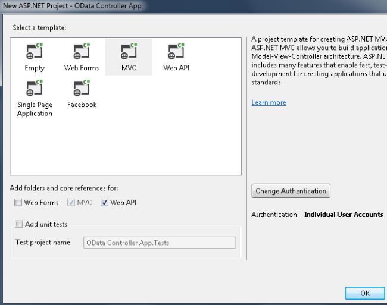Screen dimensions: 387x305
Task: Uncheck the Web API references checkbox
Action: (104, 203)
